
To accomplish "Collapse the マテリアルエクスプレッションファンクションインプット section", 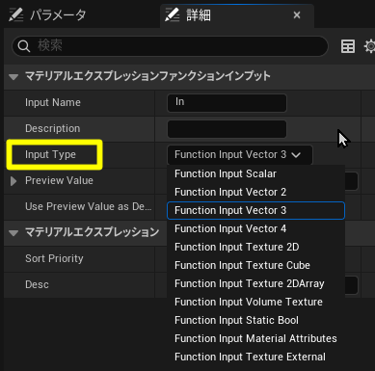I will coord(13,77).
